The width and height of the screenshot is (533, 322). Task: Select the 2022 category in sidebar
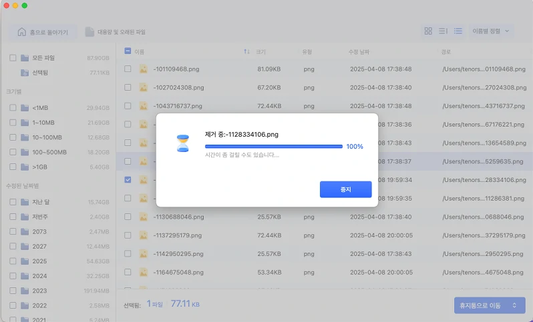[39, 306]
